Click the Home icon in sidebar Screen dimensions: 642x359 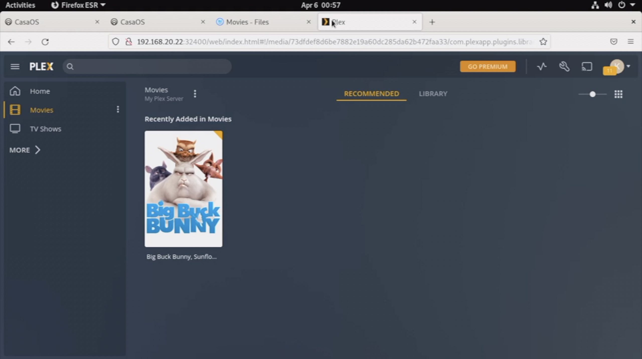[15, 91]
